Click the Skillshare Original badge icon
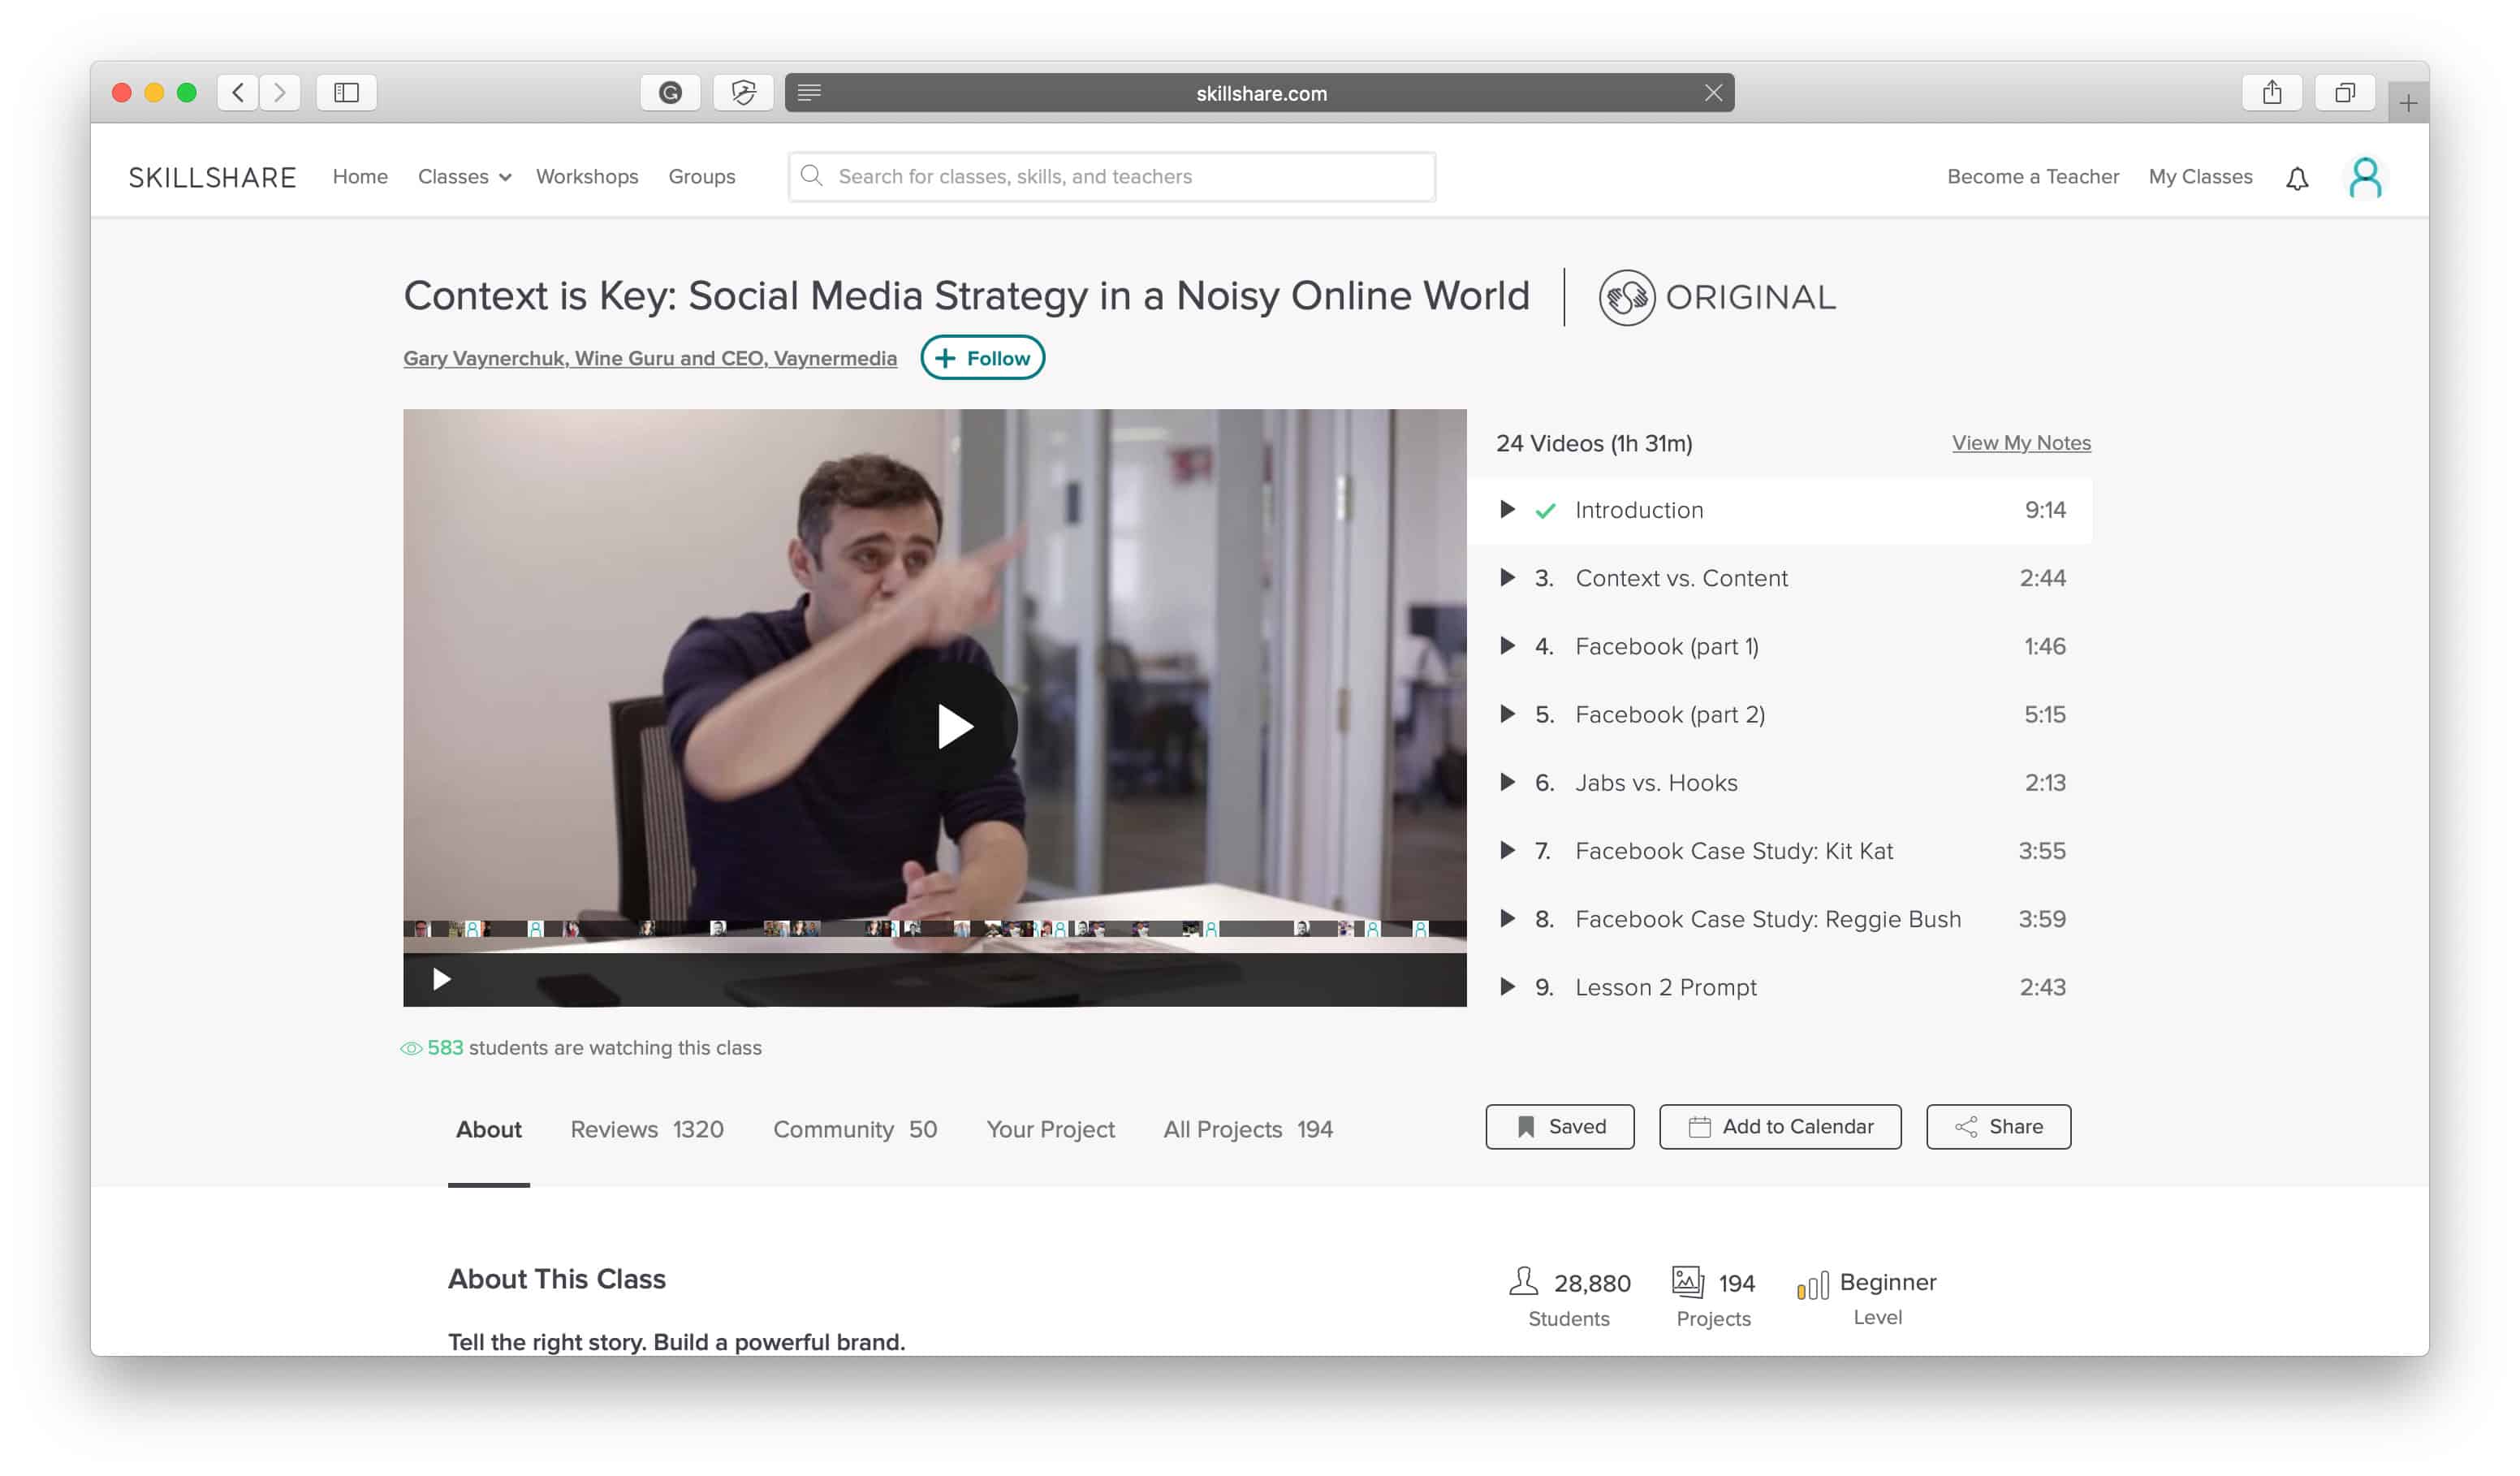This screenshot has height=1476, width=2520. point(1626,298)
